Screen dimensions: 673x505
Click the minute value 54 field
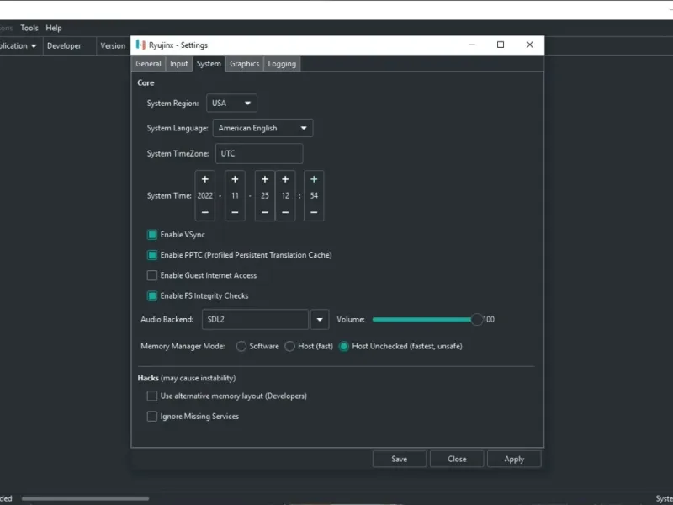314,196
